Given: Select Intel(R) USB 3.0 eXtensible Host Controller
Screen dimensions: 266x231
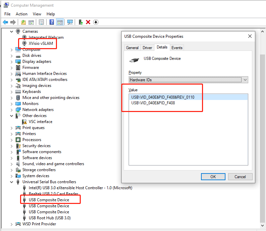Looking at the screenshot, I should (x=80, y=188).
